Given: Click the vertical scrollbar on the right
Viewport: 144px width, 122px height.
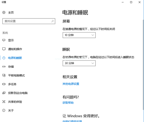Looking at the screenshot, I should point(143,65).
